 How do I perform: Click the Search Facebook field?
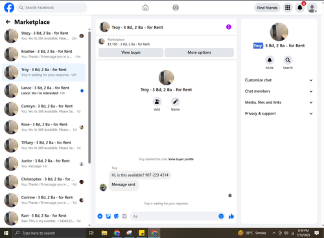click(x=52, y=8)
